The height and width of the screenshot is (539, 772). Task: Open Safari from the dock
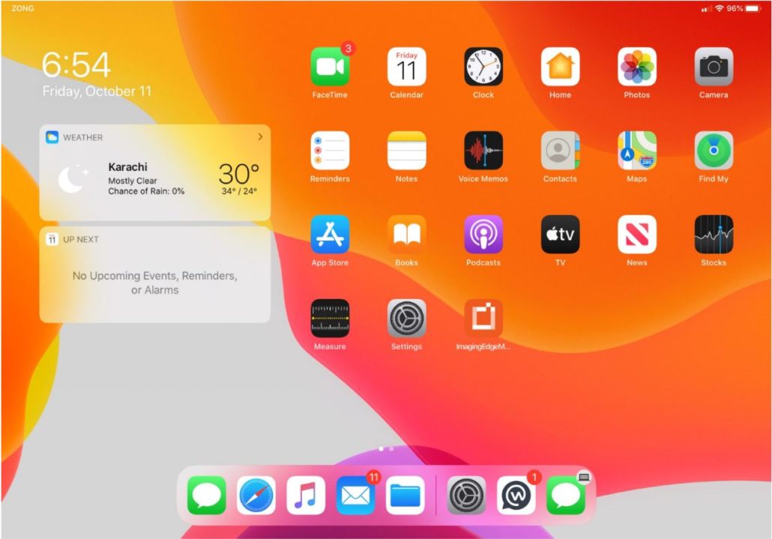(256, 496)
